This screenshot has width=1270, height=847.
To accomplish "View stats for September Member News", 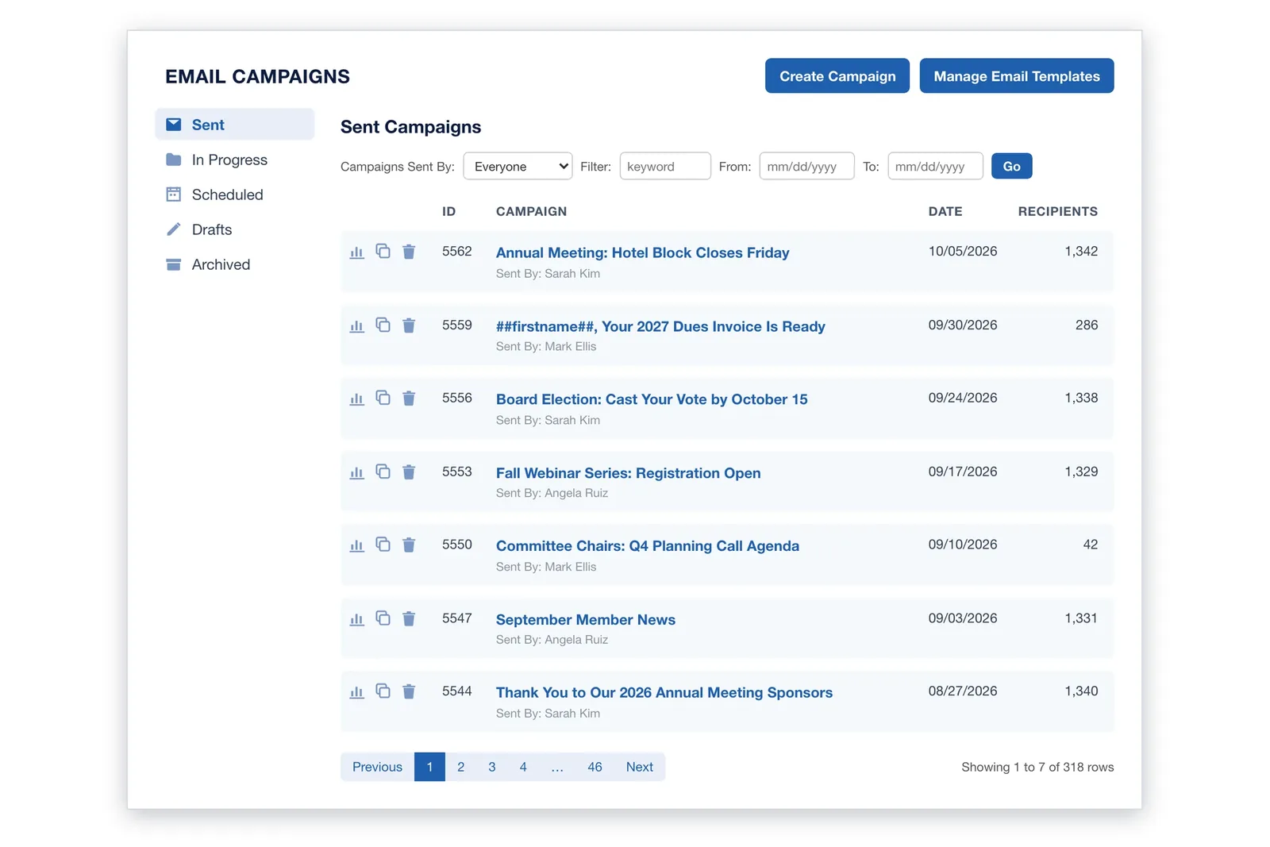I will pos(356,619).
